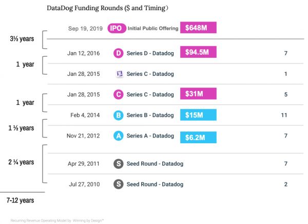Click the pink C circle icon

tap(119, 95)
